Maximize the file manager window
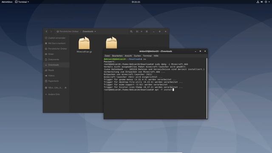Viewport: 272px width, 153px height. tap(160, 31)
